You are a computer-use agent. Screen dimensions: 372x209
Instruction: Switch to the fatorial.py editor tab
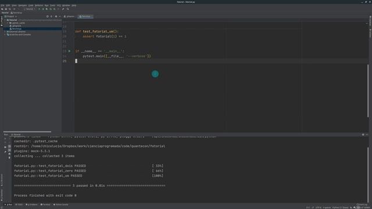click(x=85, y=16)
